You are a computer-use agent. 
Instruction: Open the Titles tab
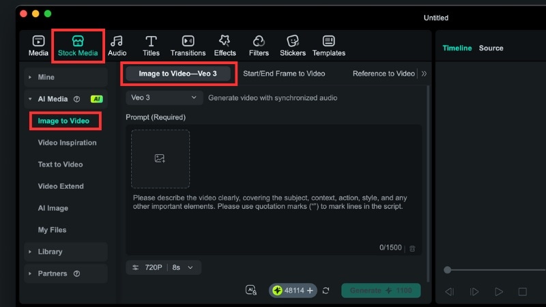[151, 46]
